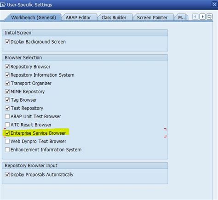Screen dimensions: 218x200
Task: Toggle Enterprise Service Browser checkbox
Action: click(7, 133)
